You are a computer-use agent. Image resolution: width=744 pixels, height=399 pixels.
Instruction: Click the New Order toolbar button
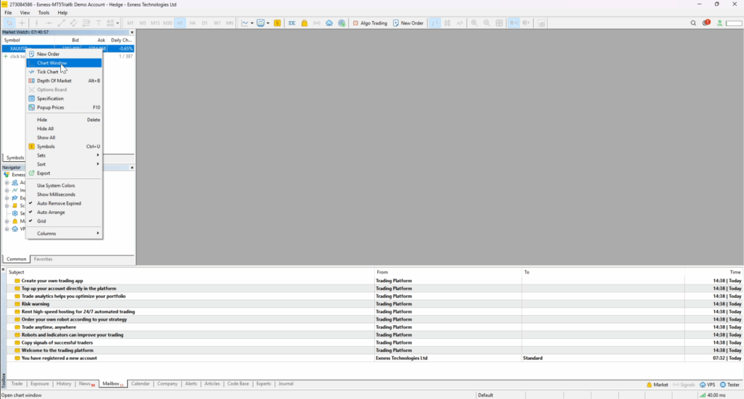coord(408,23)
